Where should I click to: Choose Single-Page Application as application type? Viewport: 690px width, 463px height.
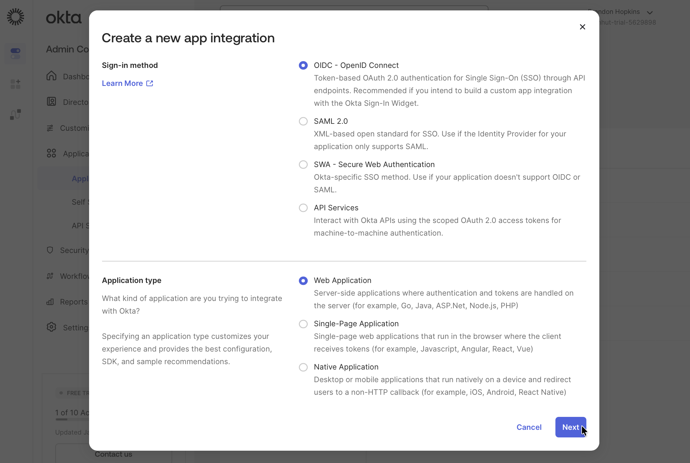(303, 324)
